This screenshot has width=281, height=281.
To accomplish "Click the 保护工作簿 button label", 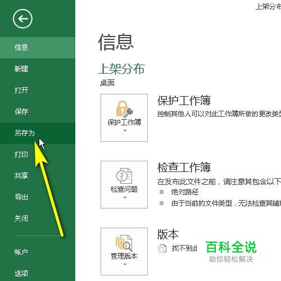I will pos(124,123).
